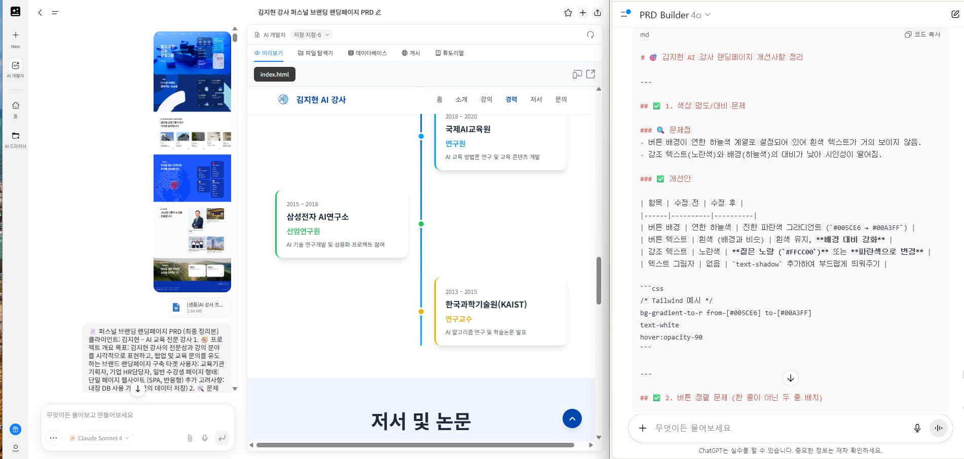Click the 홈 nav link in the preview
This screenshot has height=459, width=964.
(439, 99)
